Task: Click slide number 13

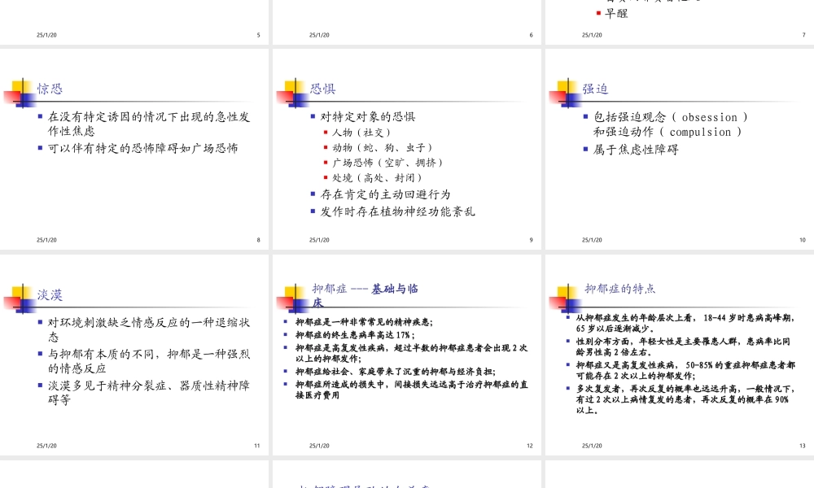Action: click(803, 446)
